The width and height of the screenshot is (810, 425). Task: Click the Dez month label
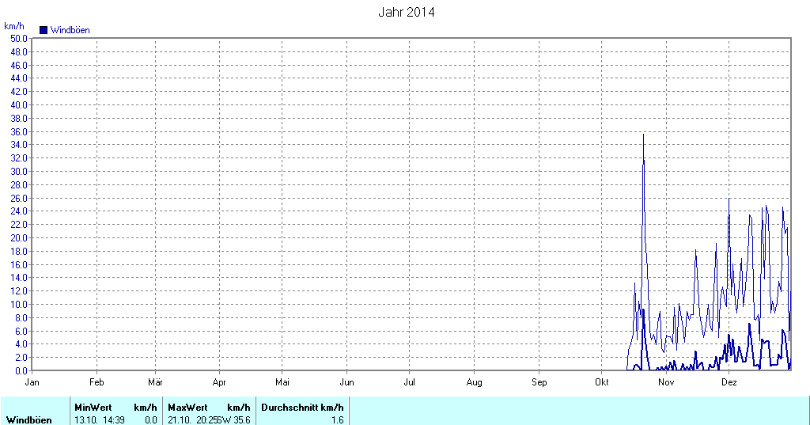729,382
